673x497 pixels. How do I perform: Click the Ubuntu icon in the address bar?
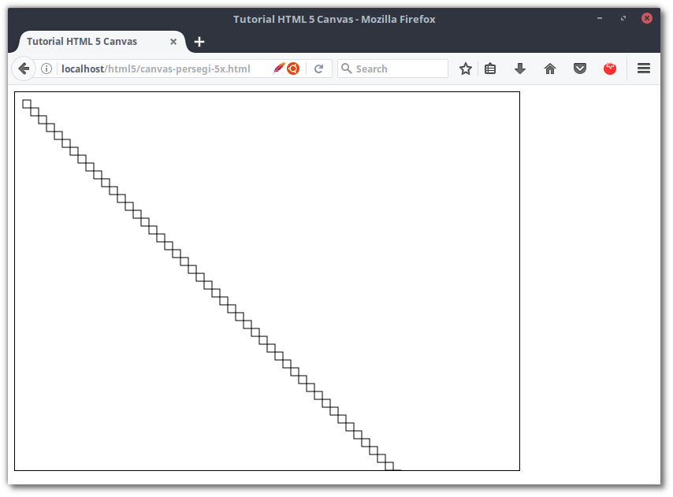293,69
